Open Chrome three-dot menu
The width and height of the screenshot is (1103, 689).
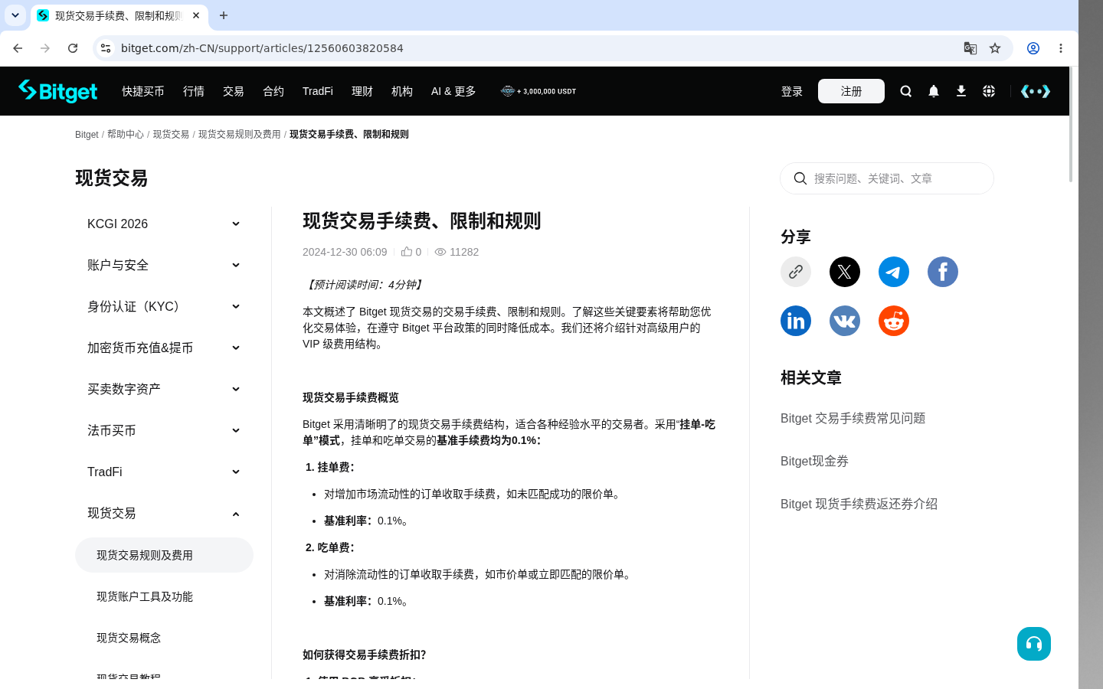[1061, 48]
